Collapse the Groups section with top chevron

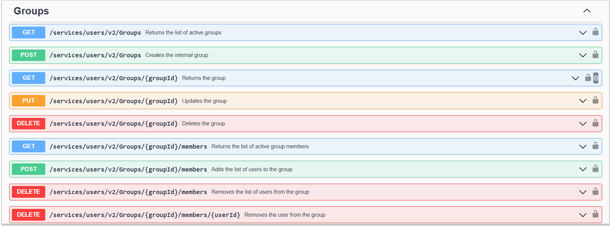click(x=587, y=11)
